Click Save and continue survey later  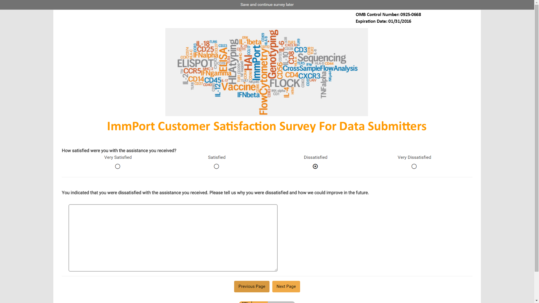[267, 4]
